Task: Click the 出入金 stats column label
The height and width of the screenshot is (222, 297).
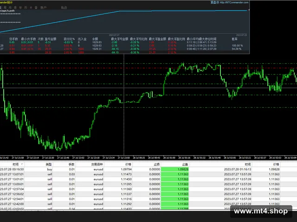Action: click(x=82, y=39)
